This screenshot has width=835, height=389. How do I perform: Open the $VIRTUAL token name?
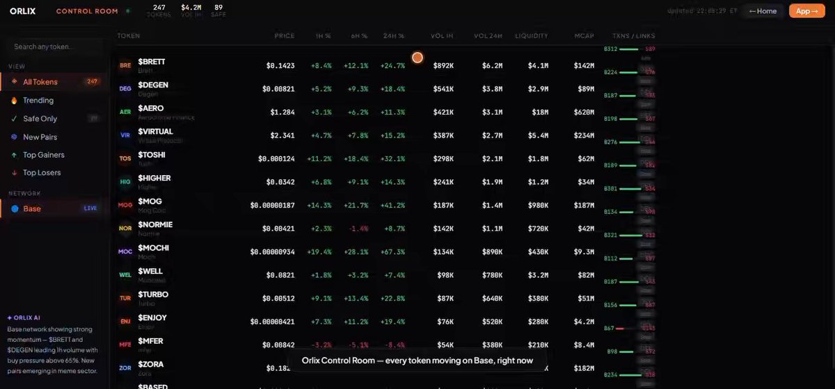[x=155, y=131]
